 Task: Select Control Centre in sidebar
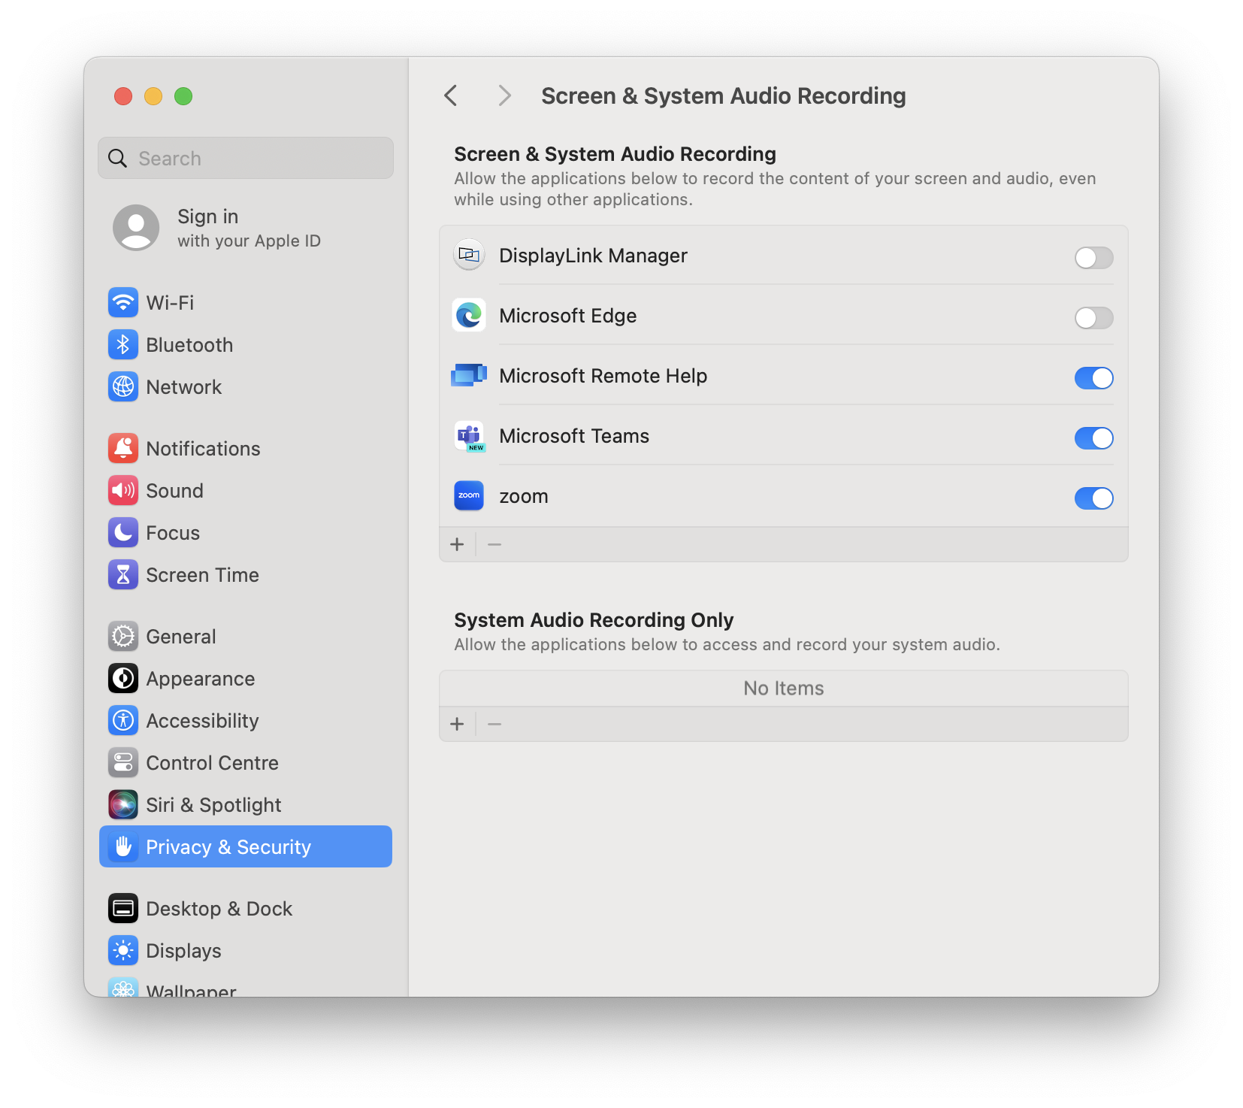tap(246, 763)
